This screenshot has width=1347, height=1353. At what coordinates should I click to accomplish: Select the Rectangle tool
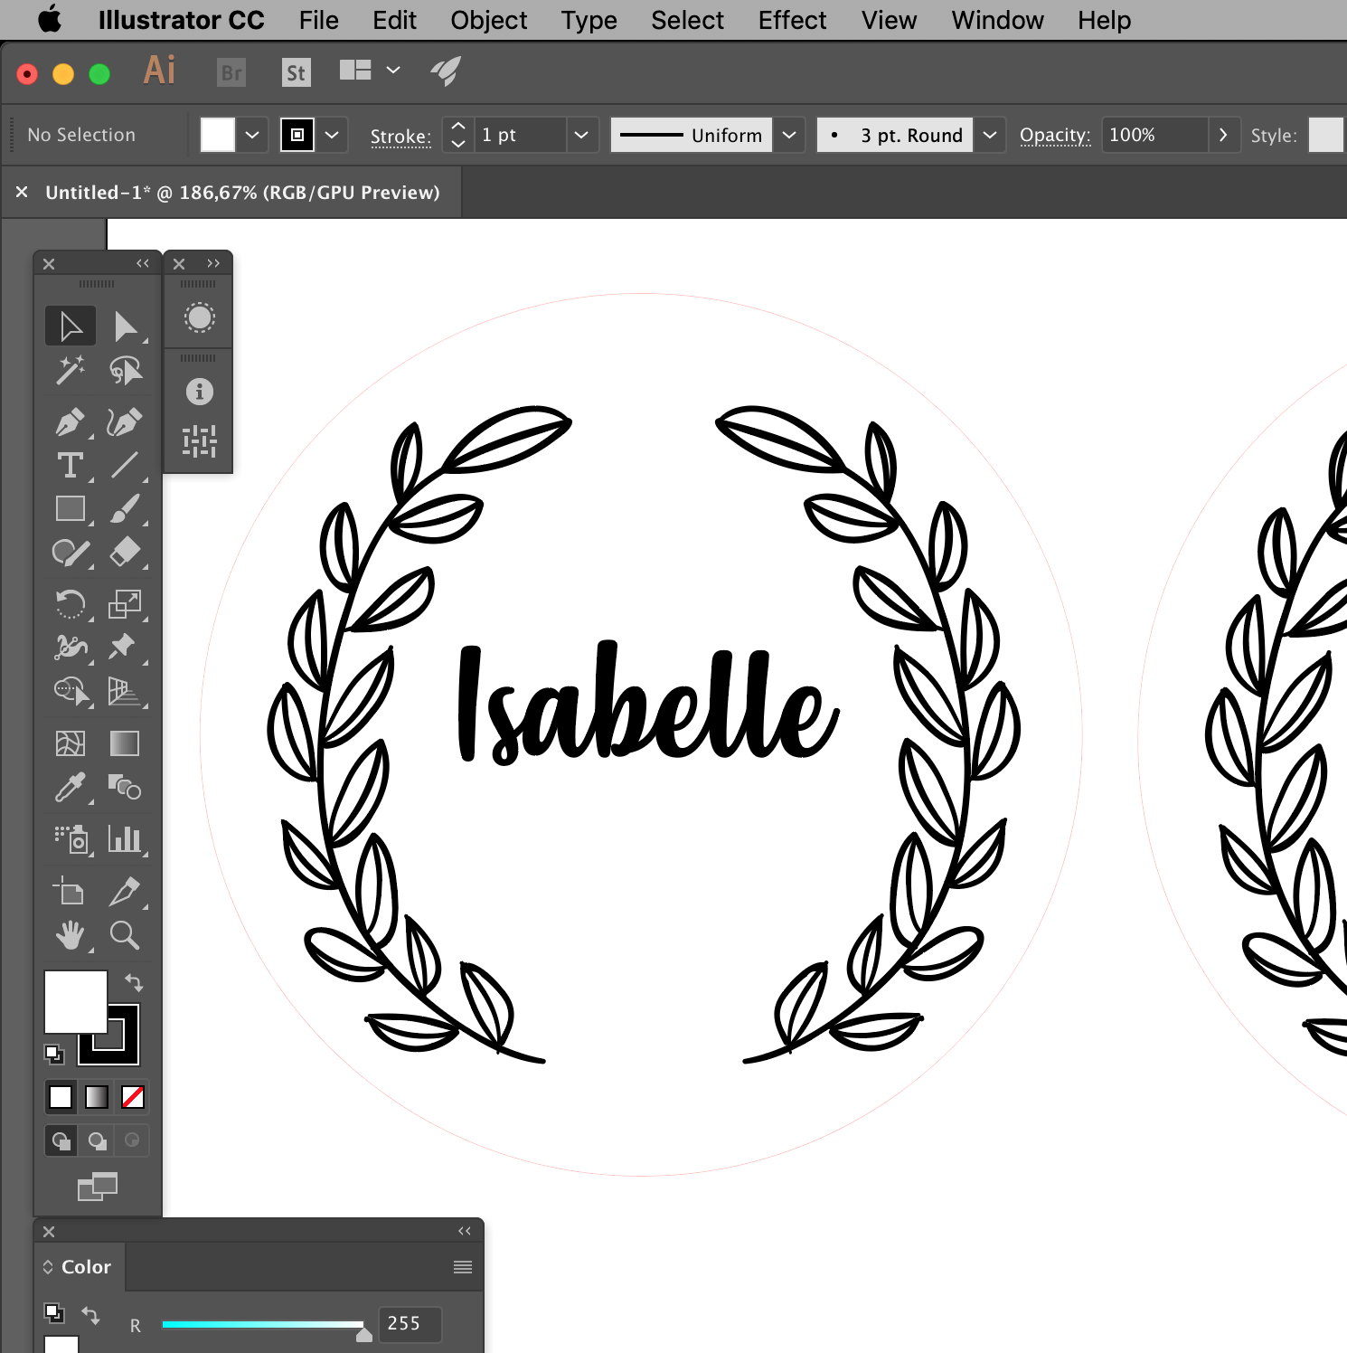point(71,508)
